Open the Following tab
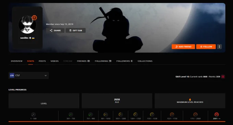Viewport: 233px width, 125px height. point(103,61)
